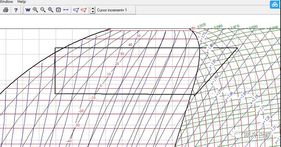The width and height of the screenshot is (281, 147).
Task: Click the blue cloud icon at top right
Action: coord(274,4)
